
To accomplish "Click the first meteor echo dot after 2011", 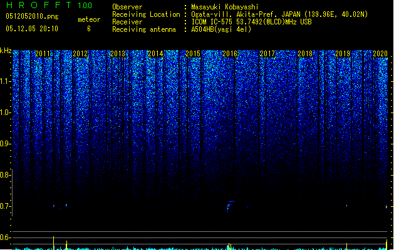I will click(x=53, y=206).
